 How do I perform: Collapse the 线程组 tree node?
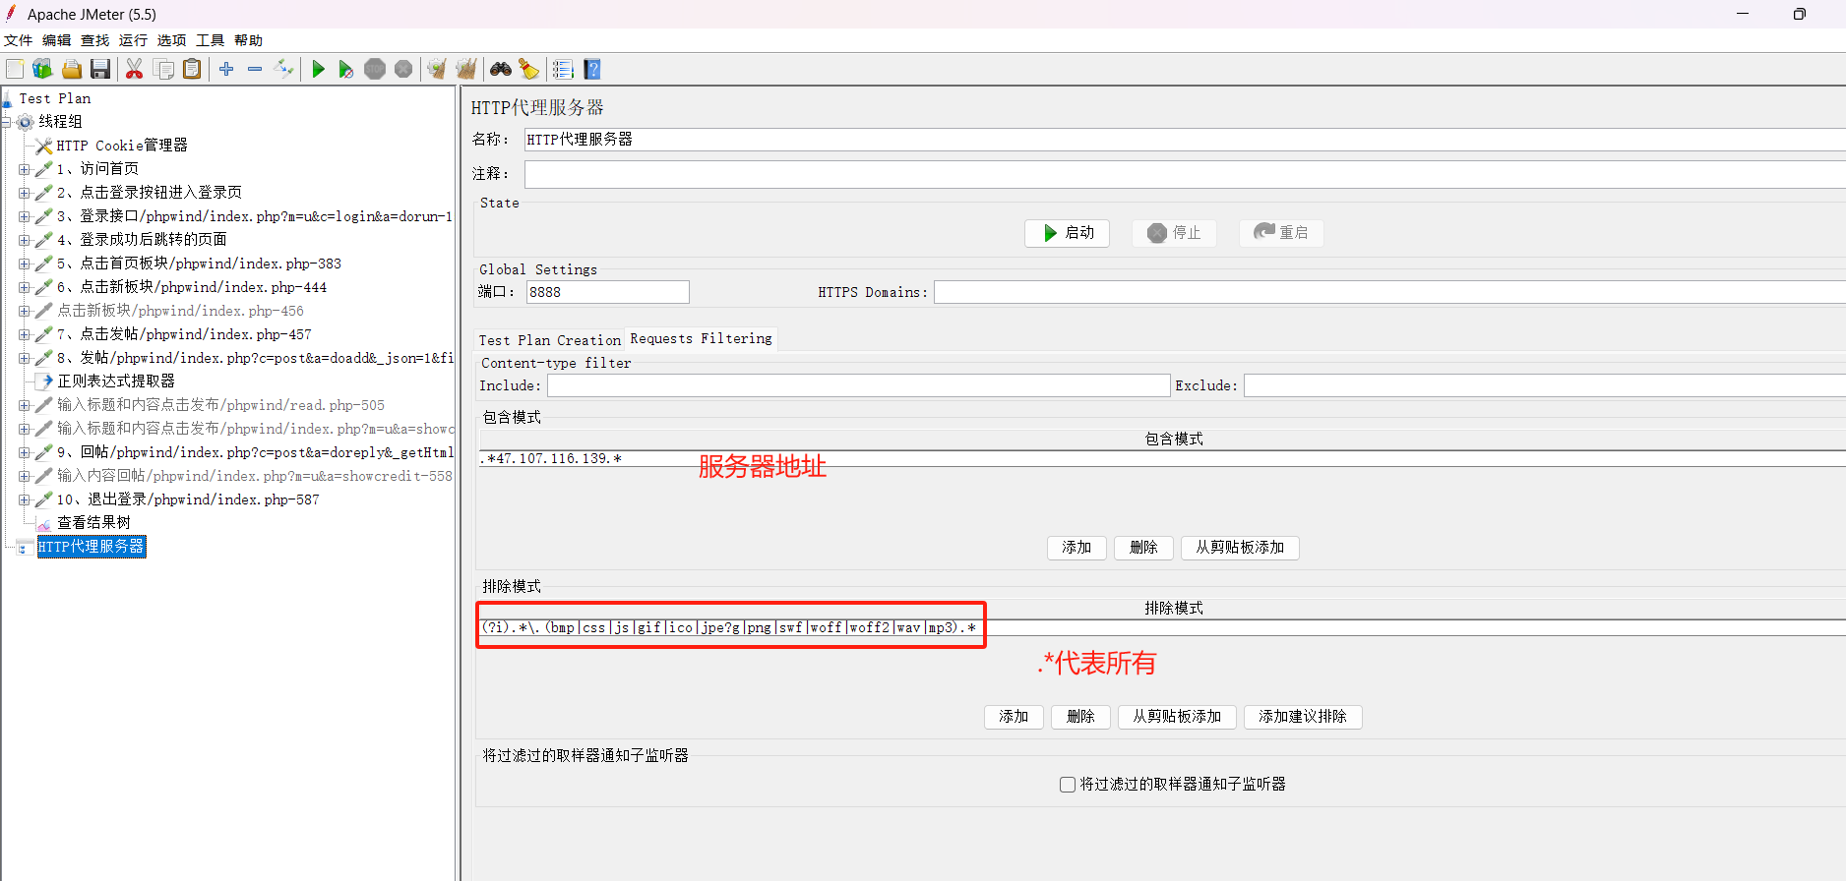(x=6, y=122)
